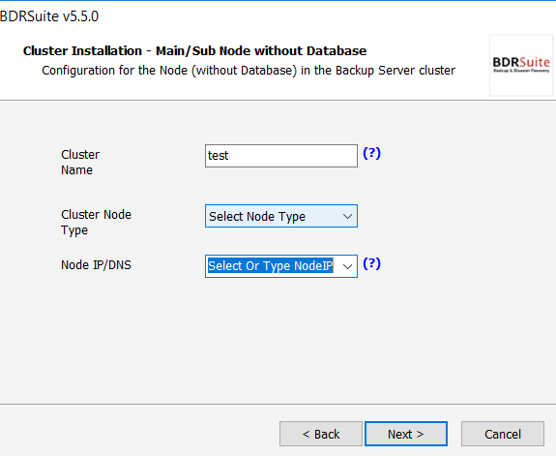Click the Cluster Installation heading text

pyautogui.click(x=194, y=50)
